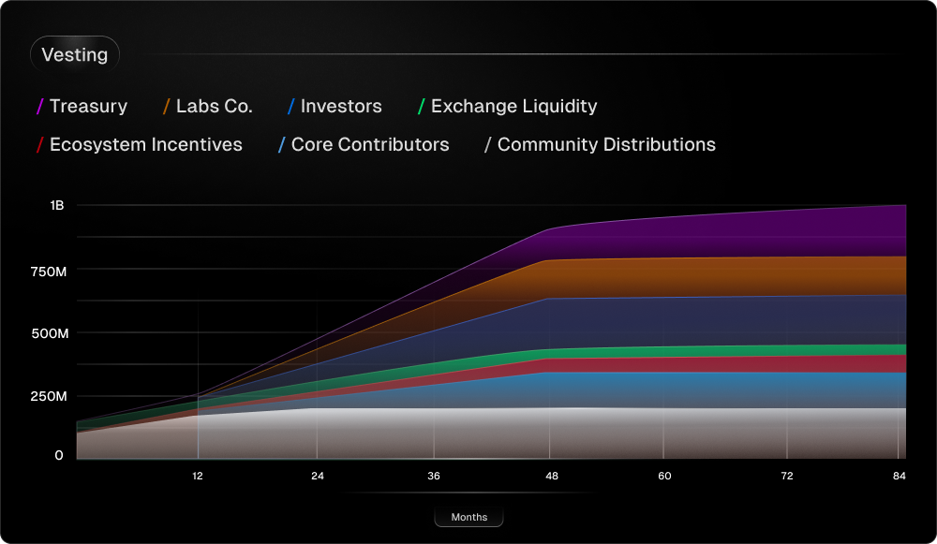Screen dimensions: 937x544
Task: Select the 24 month x-axis tick label
Action: pos(318,477)
